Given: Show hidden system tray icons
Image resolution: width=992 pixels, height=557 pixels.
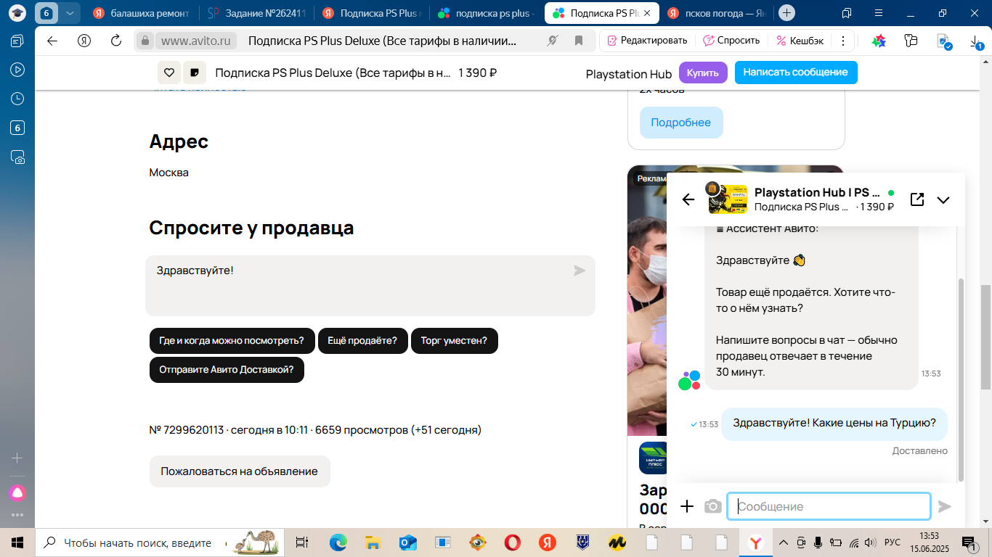Looking at the screenshot, I should point(783,542).
